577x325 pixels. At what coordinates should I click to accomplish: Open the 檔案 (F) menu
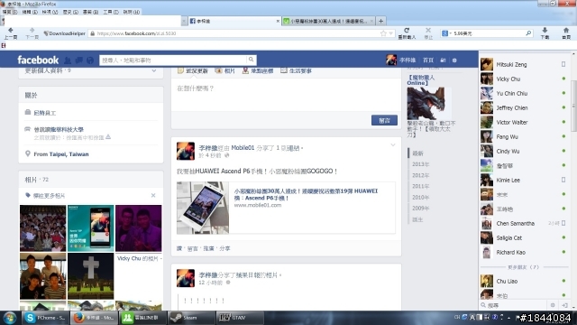coord(10,12)
